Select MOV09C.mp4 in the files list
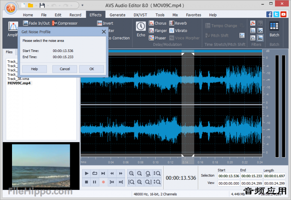Image resolution: width=291 pixels, height=200 pixels. [x=19, y=83]
